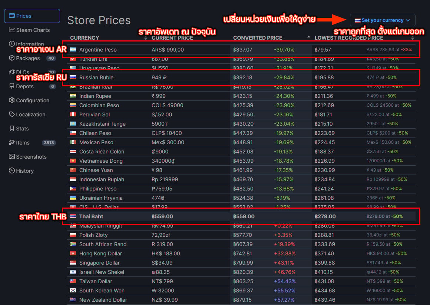This screenshot has height=305, width=430.
Task: Click the New Zealand Dollar name
Action: (x=103, y=300)
